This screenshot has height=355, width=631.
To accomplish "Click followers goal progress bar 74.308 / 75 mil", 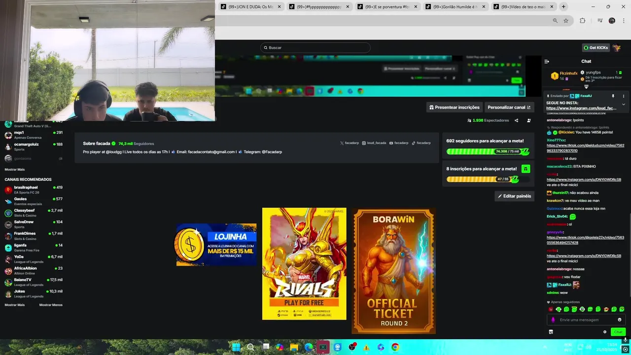I will (x=488, y=151).
